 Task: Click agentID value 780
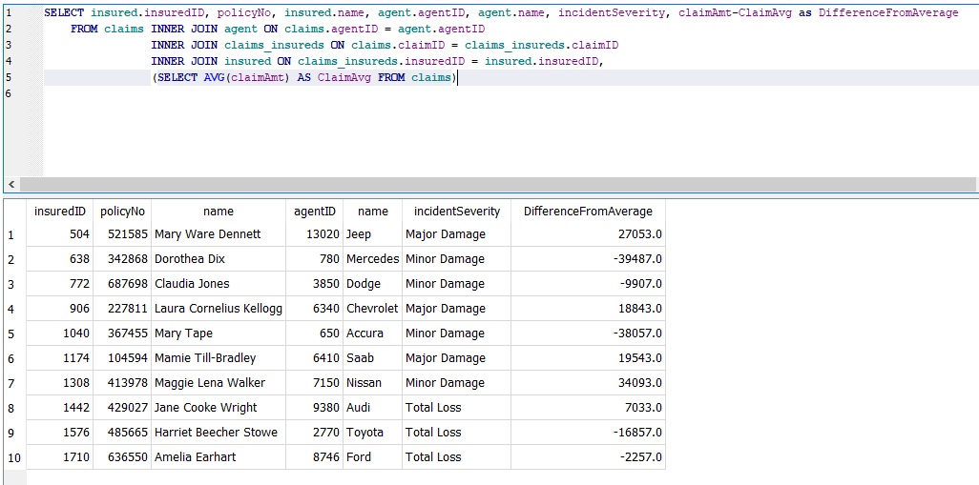(315, 259)
